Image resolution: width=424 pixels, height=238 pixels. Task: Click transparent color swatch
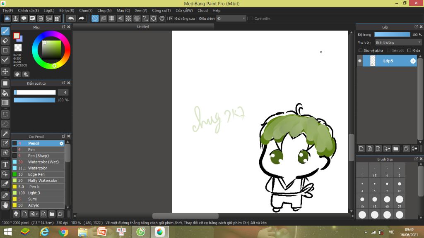[18, 48]
